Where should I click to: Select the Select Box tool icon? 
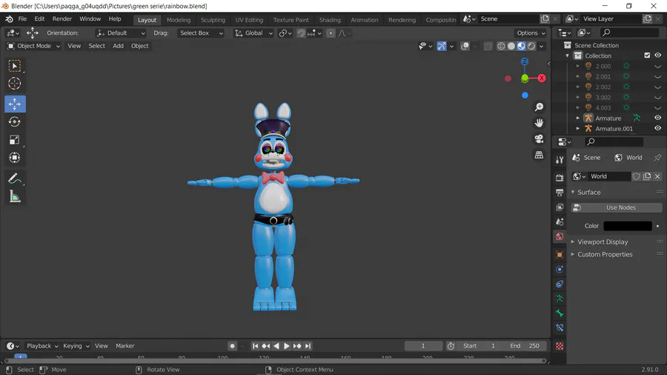(x=15, y=66)
